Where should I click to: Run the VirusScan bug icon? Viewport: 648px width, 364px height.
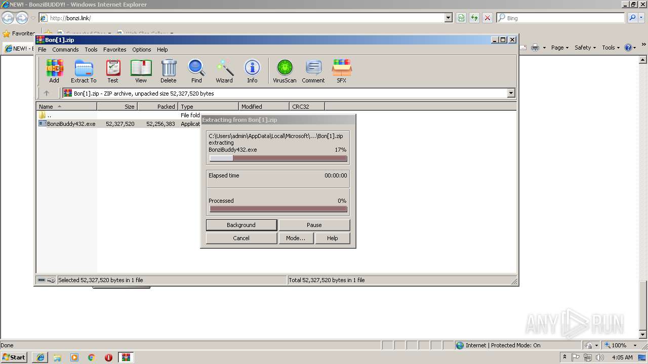[x=285, y=71]
